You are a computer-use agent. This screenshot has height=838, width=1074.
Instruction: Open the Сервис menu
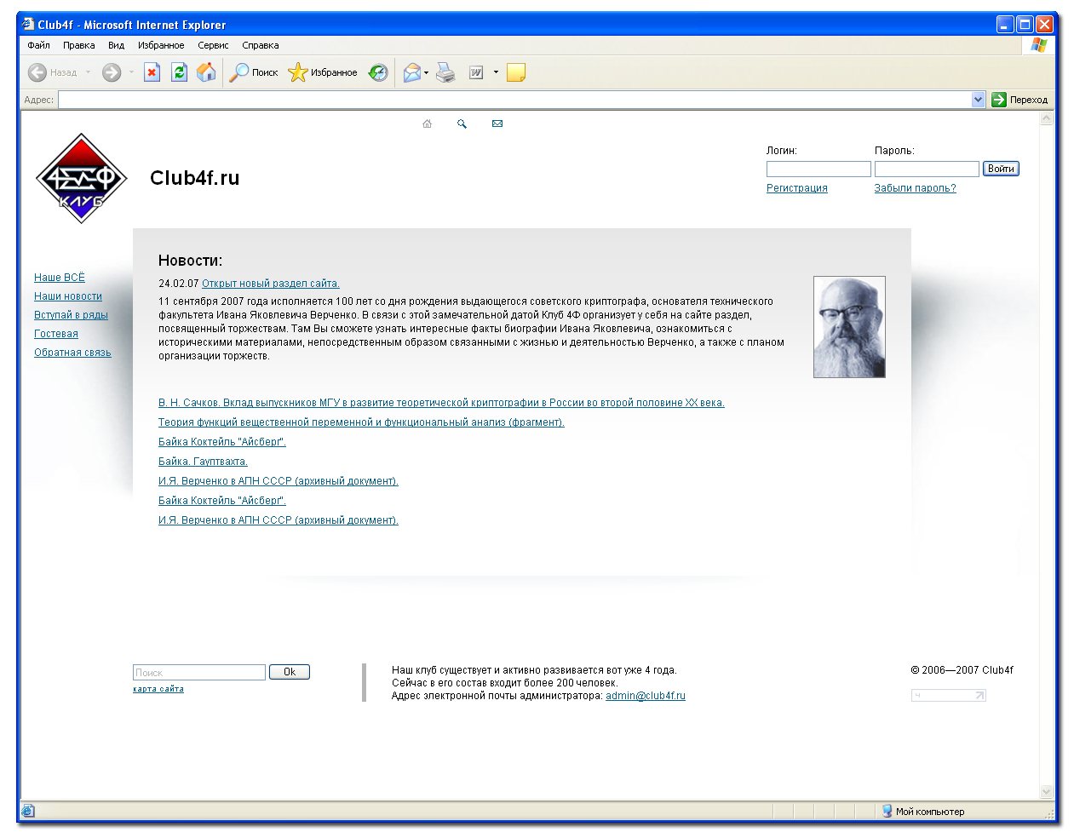pos(213,45)
